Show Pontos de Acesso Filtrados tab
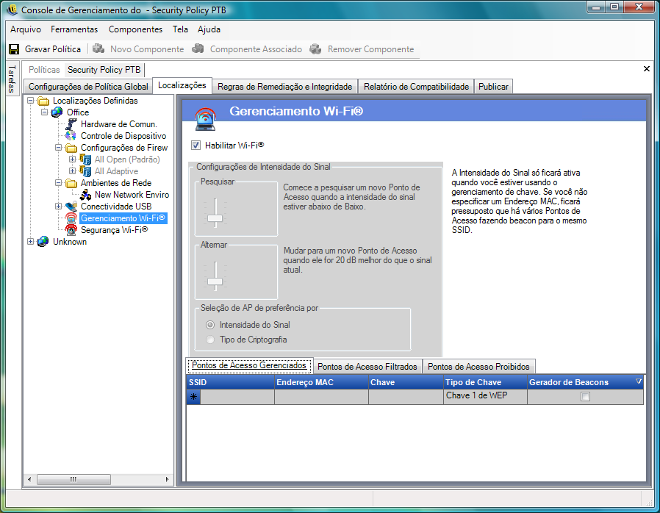Image resolution: width=660 pixels, height=513 pixels. (367, 367)
